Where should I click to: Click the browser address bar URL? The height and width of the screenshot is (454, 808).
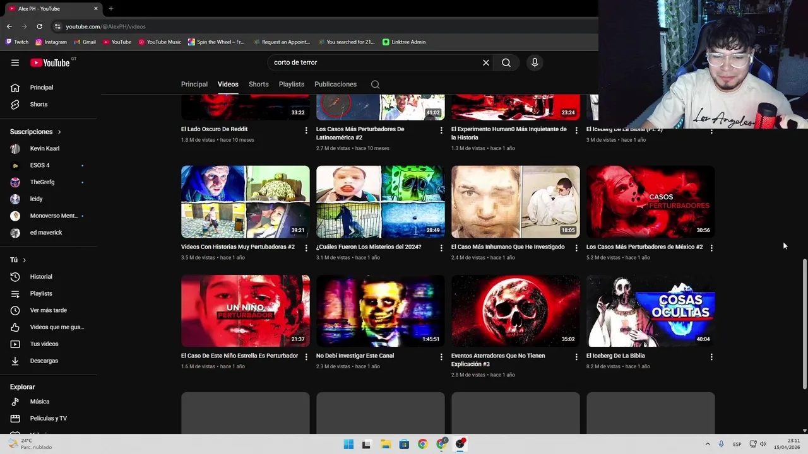click(105, 26)
